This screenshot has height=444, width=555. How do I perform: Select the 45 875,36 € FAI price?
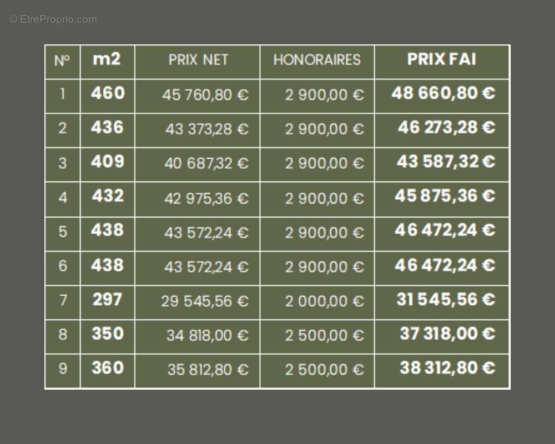445,195
